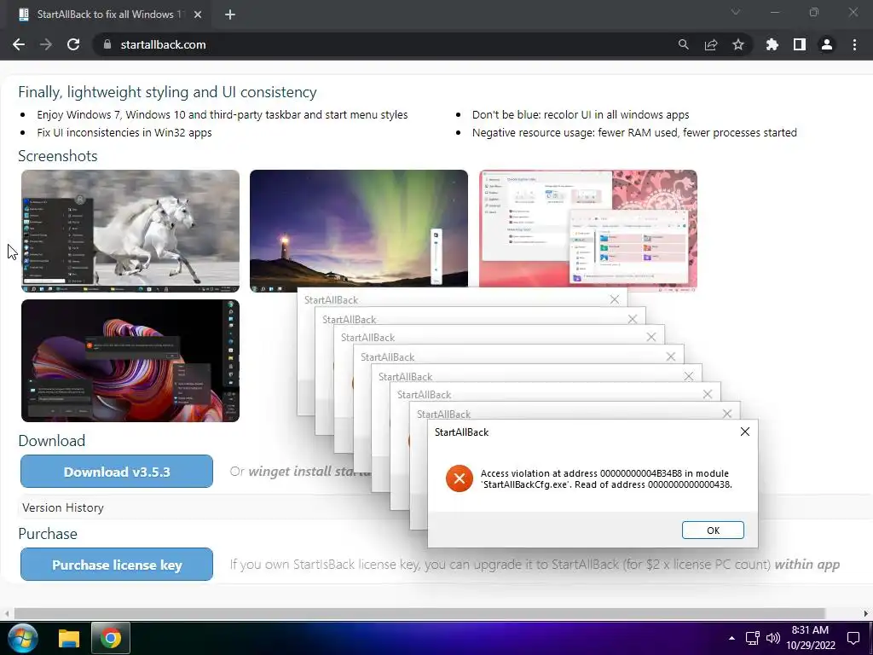Click the OK button in error dialog
Screen dimensions: 873x655
(x=713, y=530)
